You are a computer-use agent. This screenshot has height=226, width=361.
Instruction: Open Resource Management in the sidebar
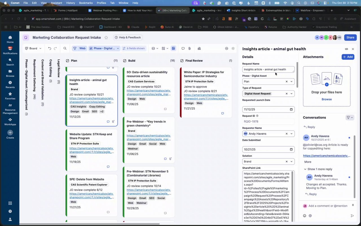click(x=10, y=109)
